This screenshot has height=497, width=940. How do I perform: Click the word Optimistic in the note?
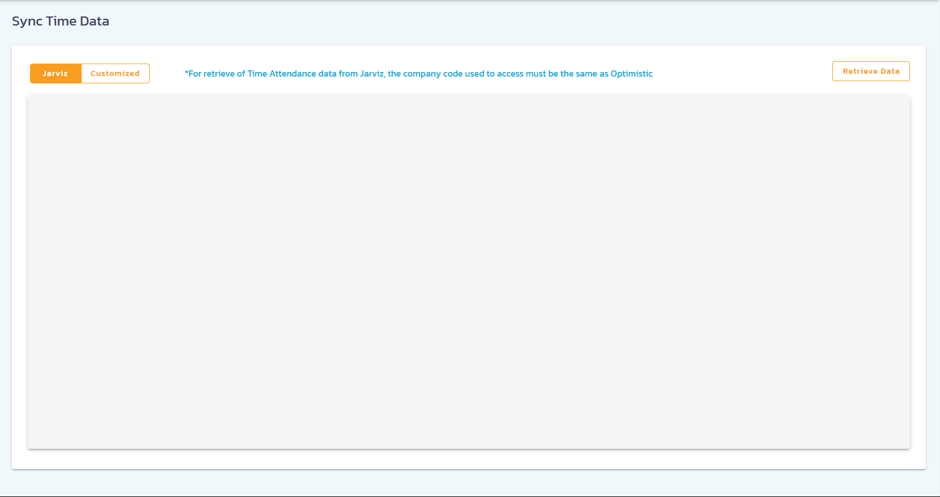pyautogui.click(x=632, y=74)
